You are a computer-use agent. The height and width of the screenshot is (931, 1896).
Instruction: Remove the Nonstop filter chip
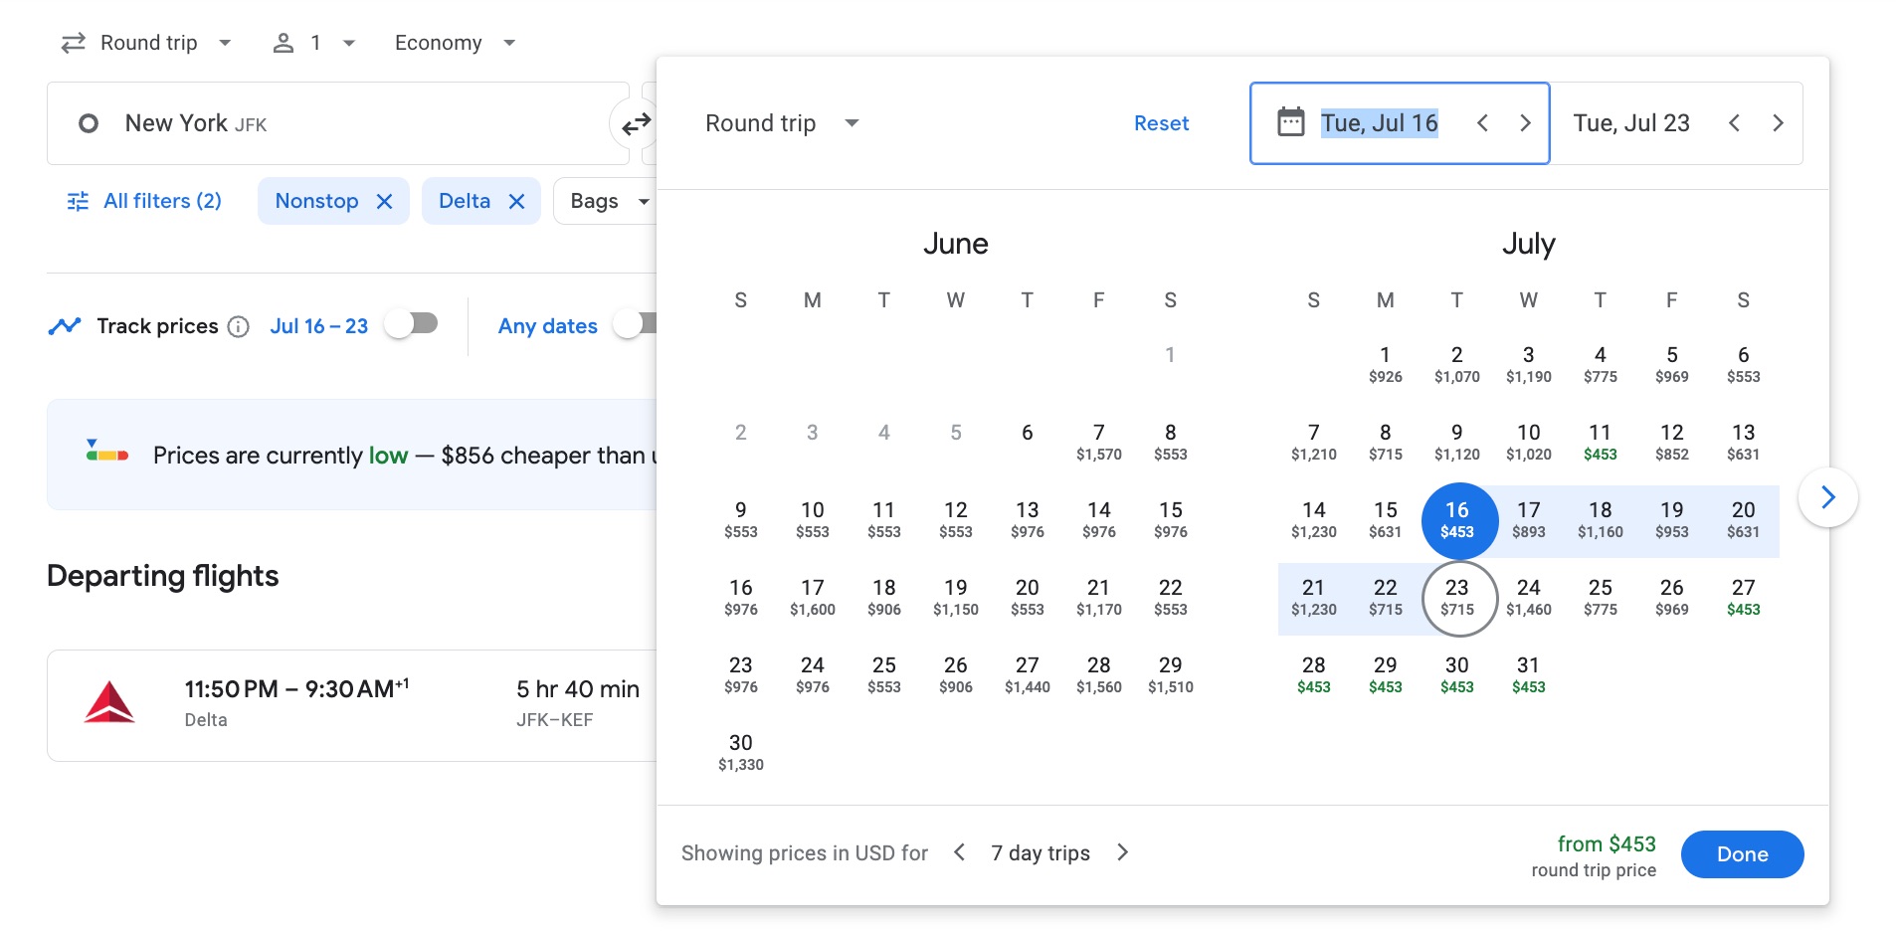tap(386, 201)
